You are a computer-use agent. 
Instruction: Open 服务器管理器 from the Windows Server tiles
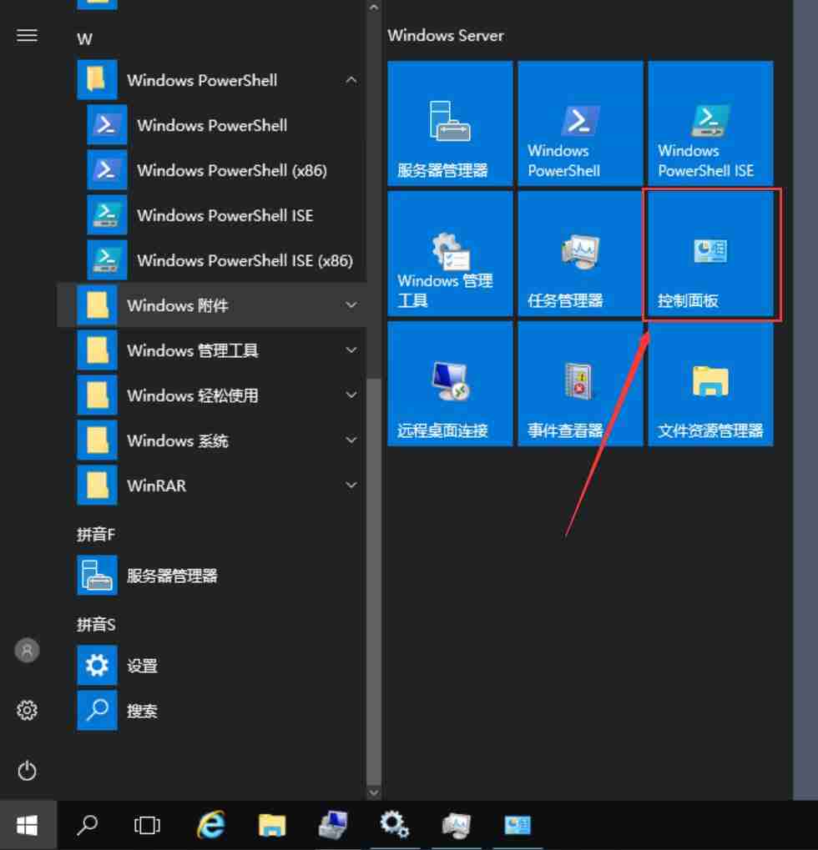[449, 123]
